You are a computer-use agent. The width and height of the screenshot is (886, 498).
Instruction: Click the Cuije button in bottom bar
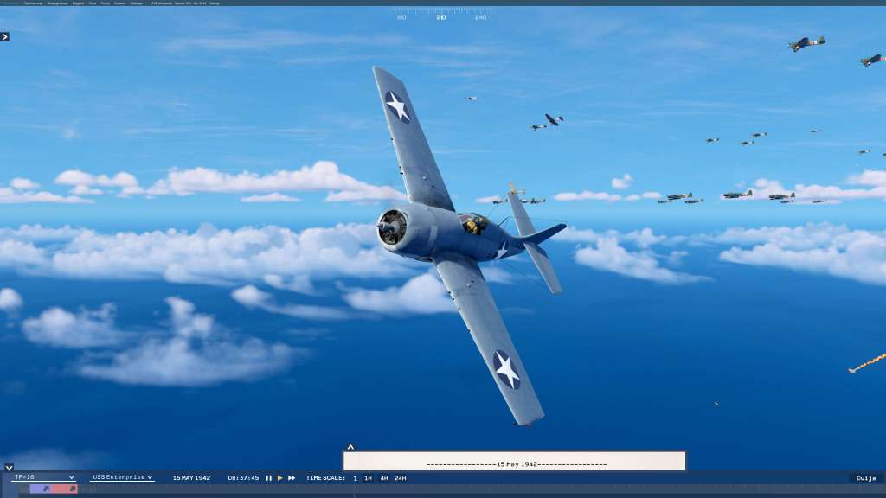(x=865, y=478)
